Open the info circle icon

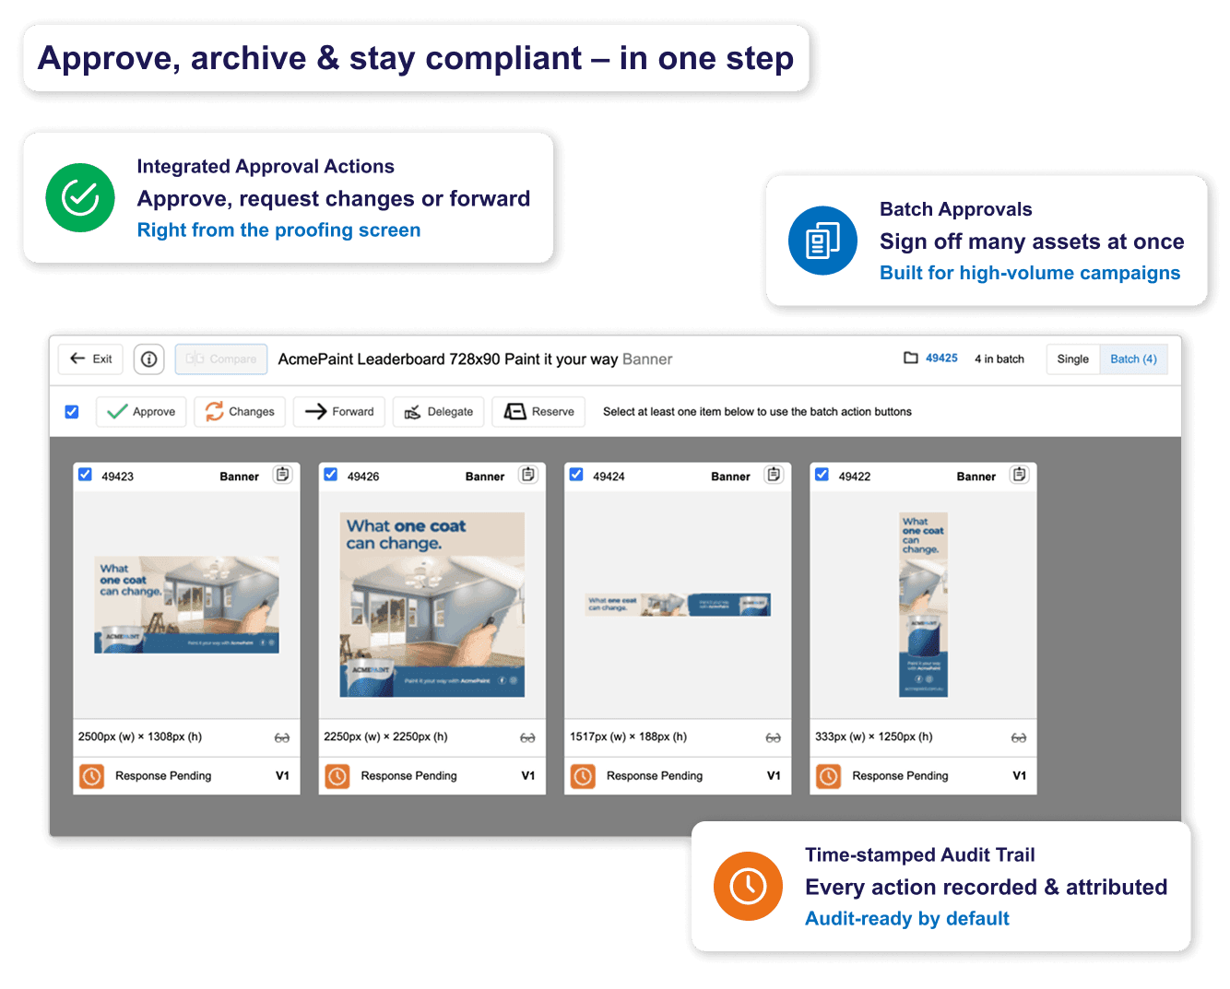(149, 359)
